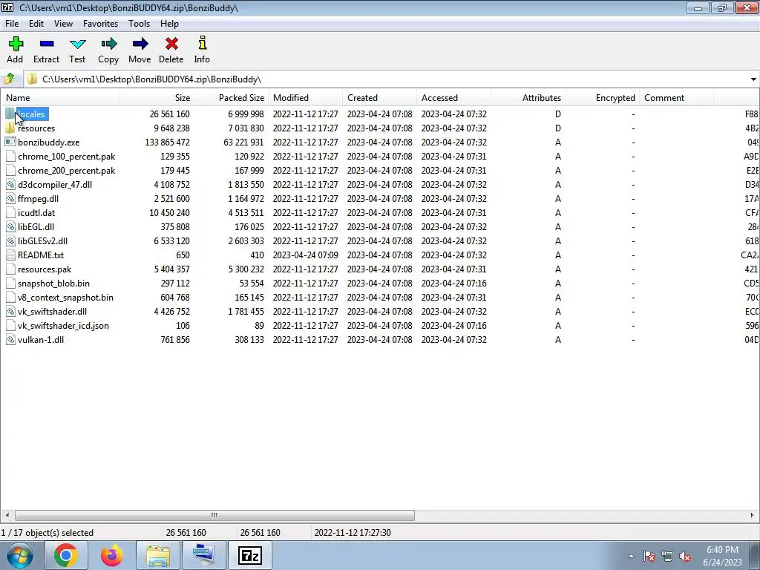Click the scrollbar left arrow
760x570 pixels.
(x=7, y=515)
